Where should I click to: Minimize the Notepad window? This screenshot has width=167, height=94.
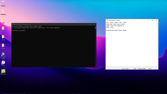[x=148, y=20]
